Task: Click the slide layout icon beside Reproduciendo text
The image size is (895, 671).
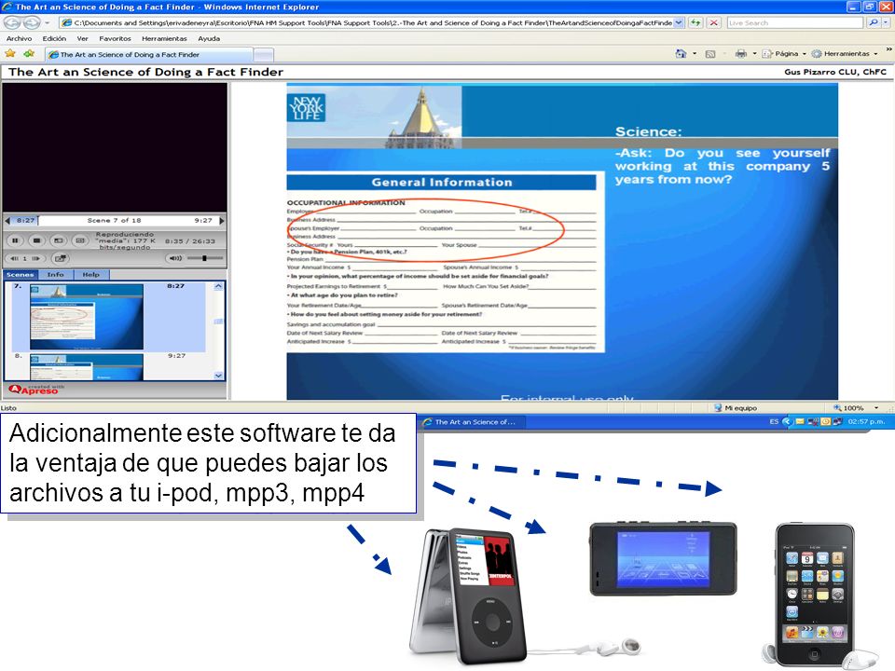Action: click(x=80, y=240)
